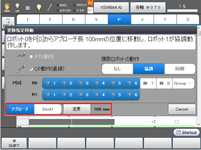Toggle R0 extended axis 8 icon
This screenshot has height=150, width=201.
point(165,83)
